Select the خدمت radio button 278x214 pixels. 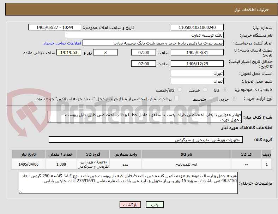pyautogui.click(x=205, y=90)
